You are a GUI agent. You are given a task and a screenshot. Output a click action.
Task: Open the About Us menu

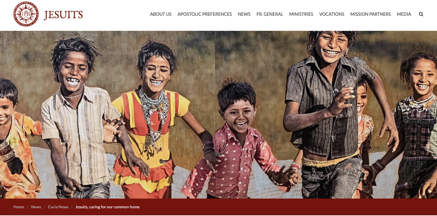(x=161, y=14)
